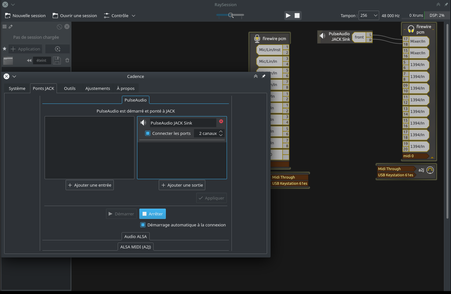Click Ajouter une sortie button
This screenshot has height=294, width=451.
tap(182, 185)
